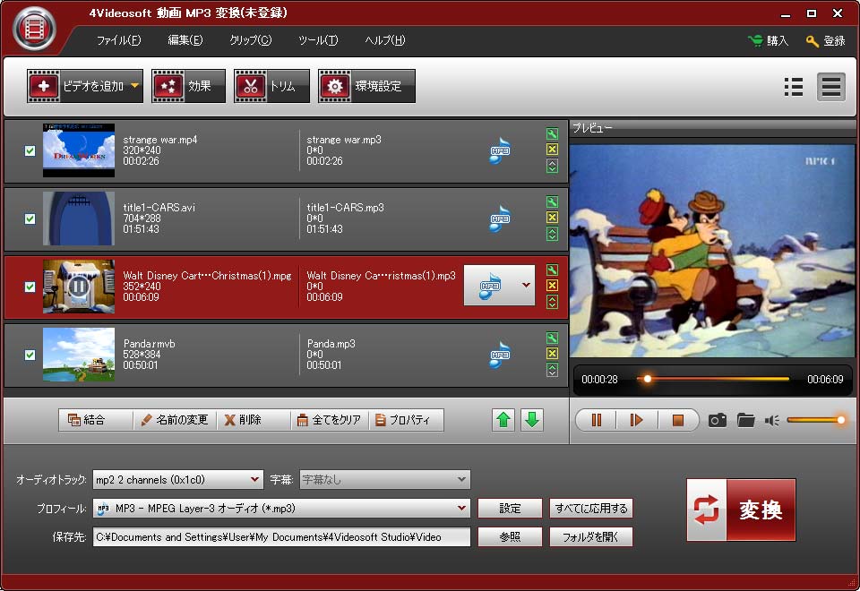Click the snapshot camera icon
Image resolution: width=860 pixels, height=591 pixels.
tap(717, 420)
